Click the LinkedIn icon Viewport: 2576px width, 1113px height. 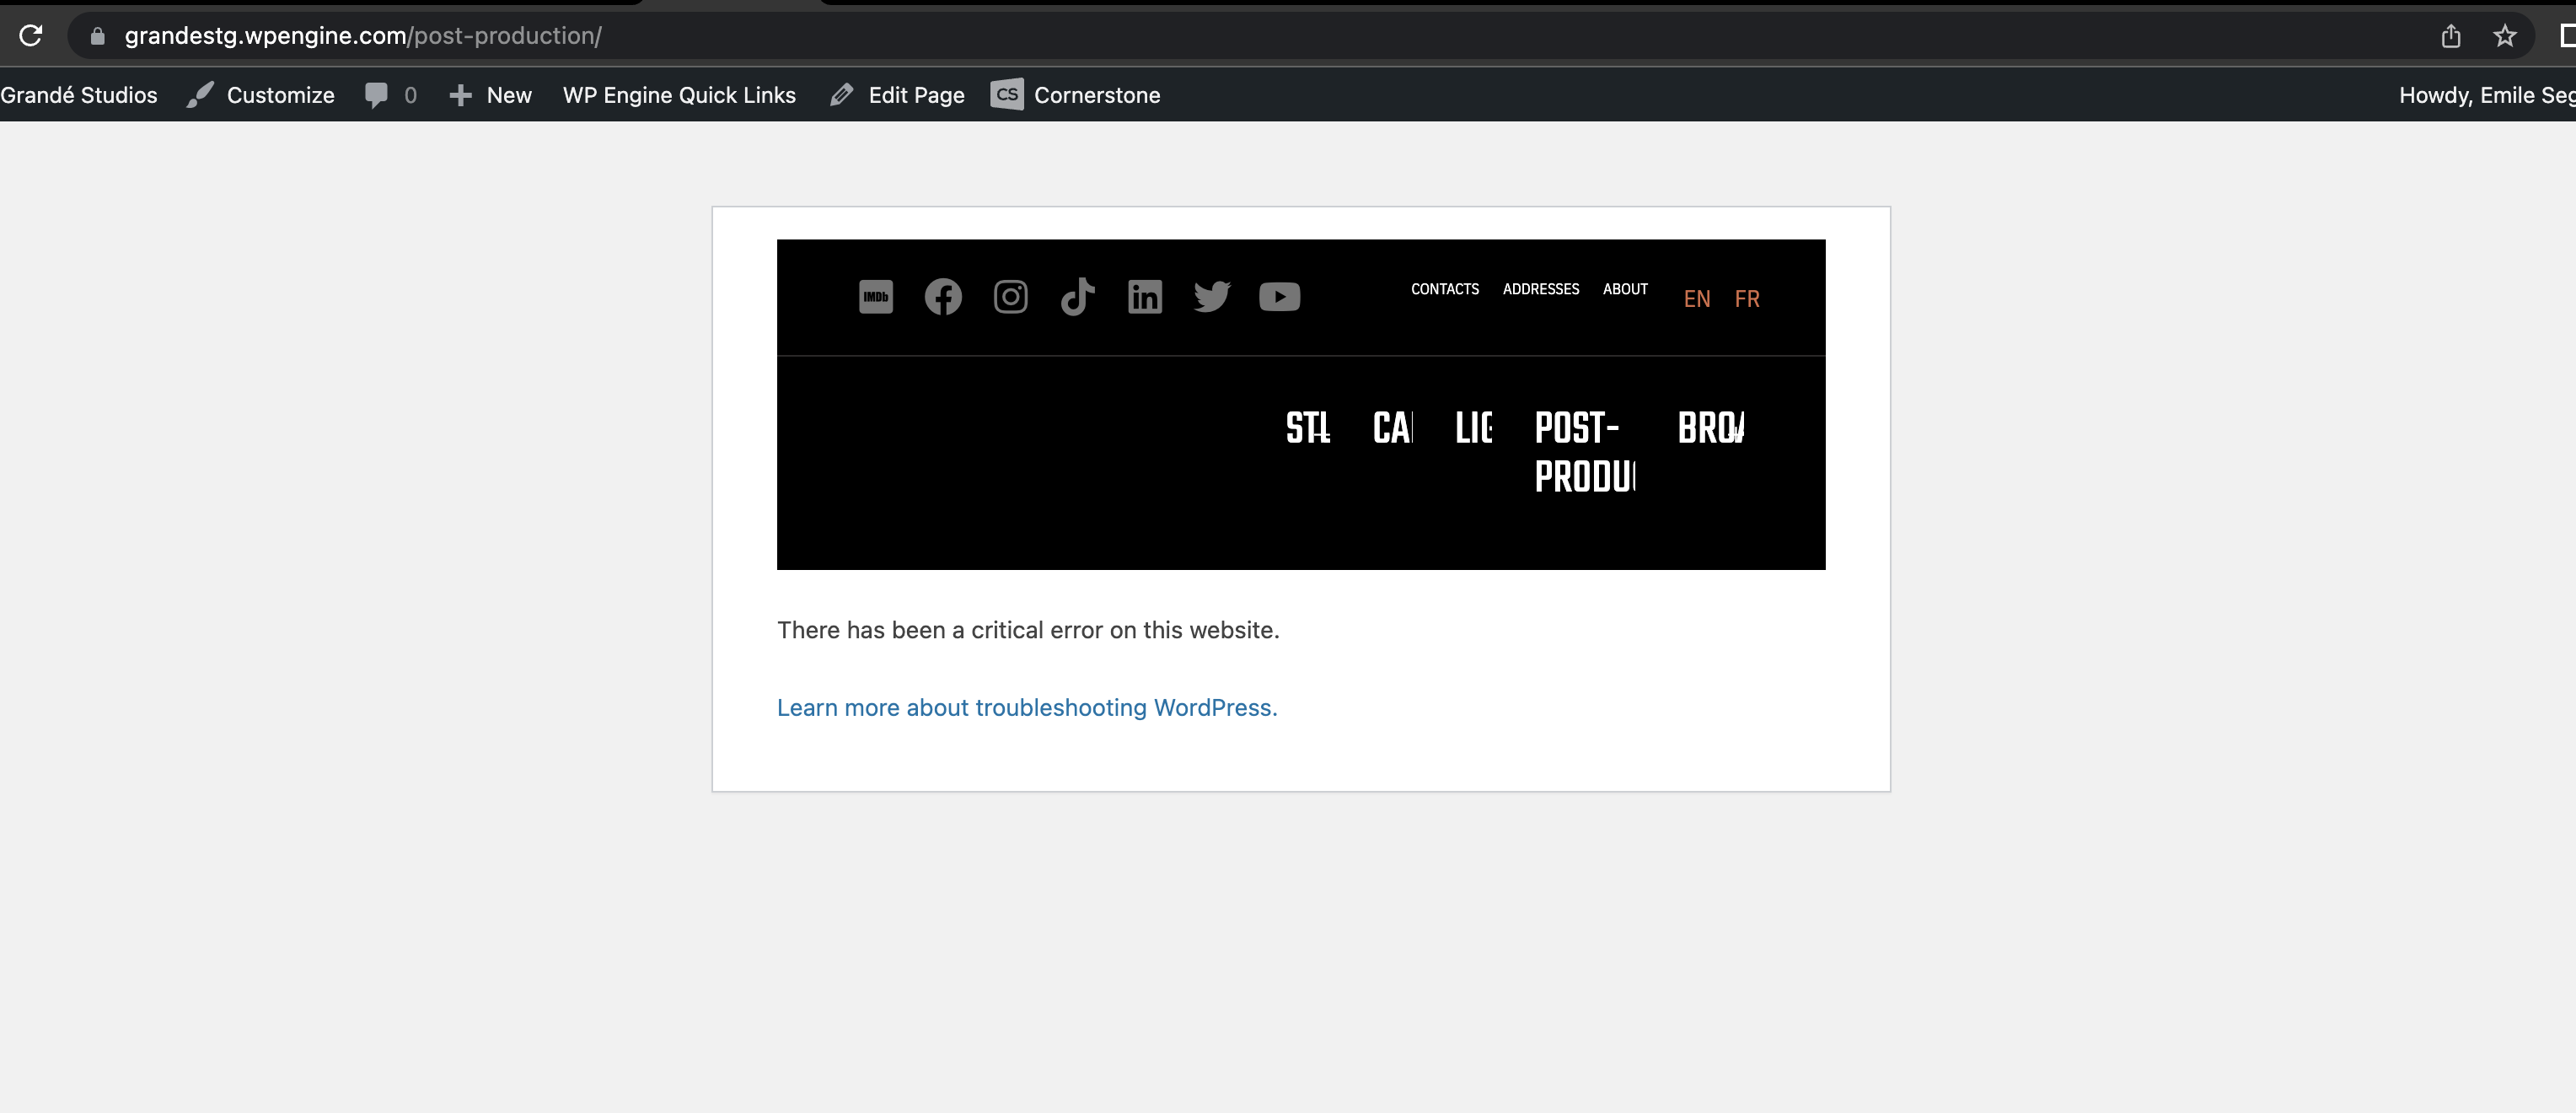(x=1144, y=297)
